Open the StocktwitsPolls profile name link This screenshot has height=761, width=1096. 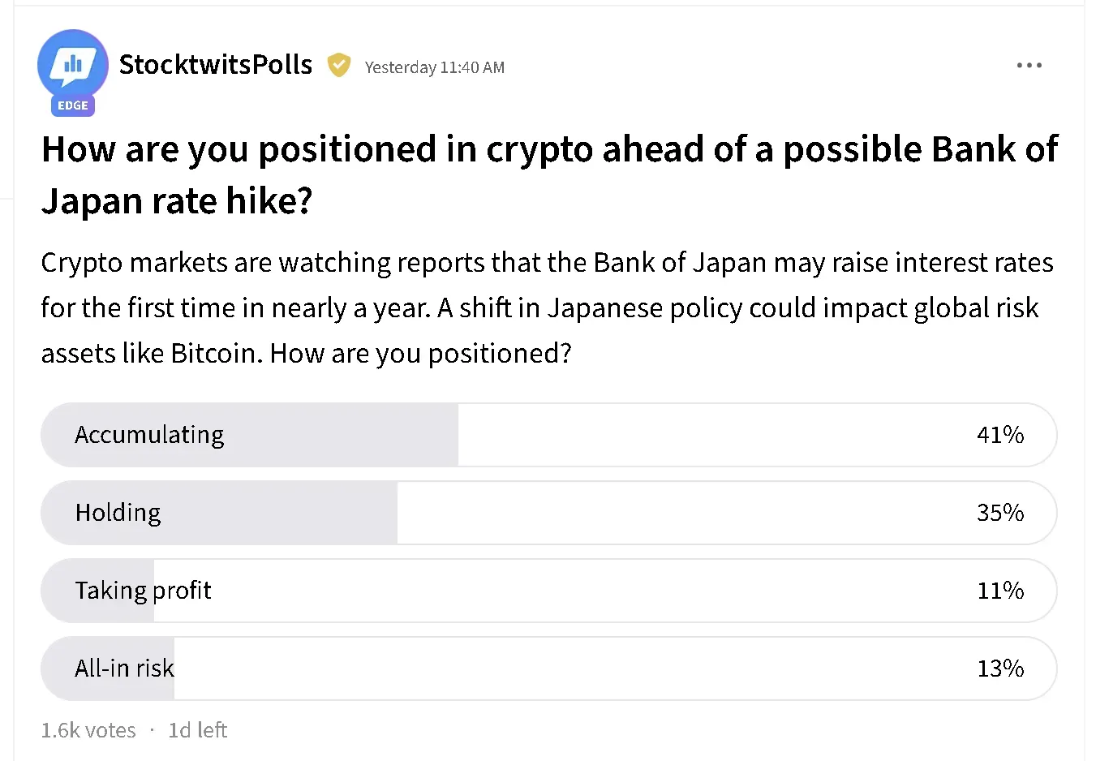click(215, 65)
